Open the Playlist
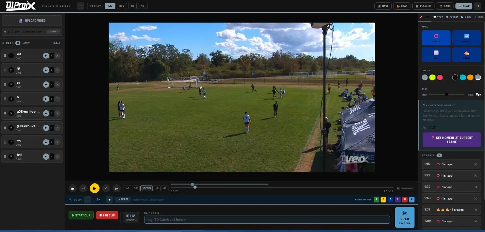Image resolution: width=485 pixels, height=232 pixels. coord(423,6)
